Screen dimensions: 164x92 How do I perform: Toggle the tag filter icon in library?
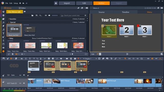point(49,15)
